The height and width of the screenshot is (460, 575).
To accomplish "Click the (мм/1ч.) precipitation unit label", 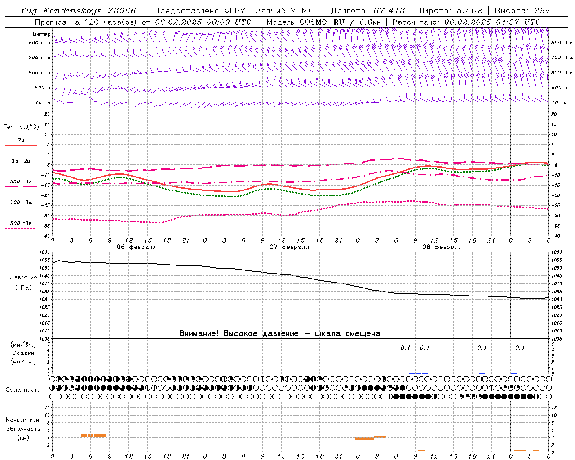I will [23, 362].
